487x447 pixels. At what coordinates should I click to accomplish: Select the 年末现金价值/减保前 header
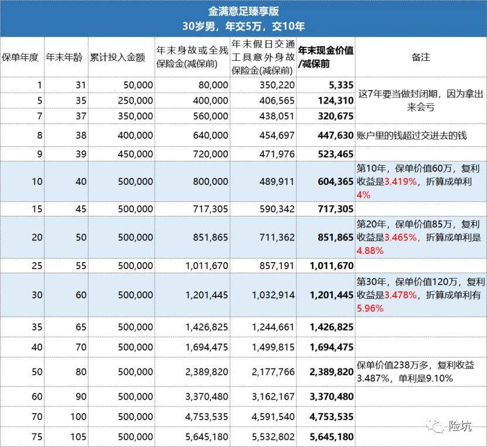(326, 57)
